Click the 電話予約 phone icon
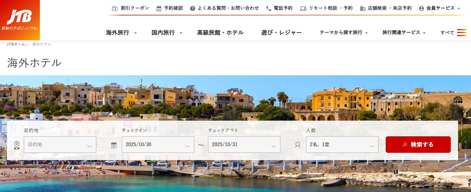The image size is (471, 192). pos(269,8)
